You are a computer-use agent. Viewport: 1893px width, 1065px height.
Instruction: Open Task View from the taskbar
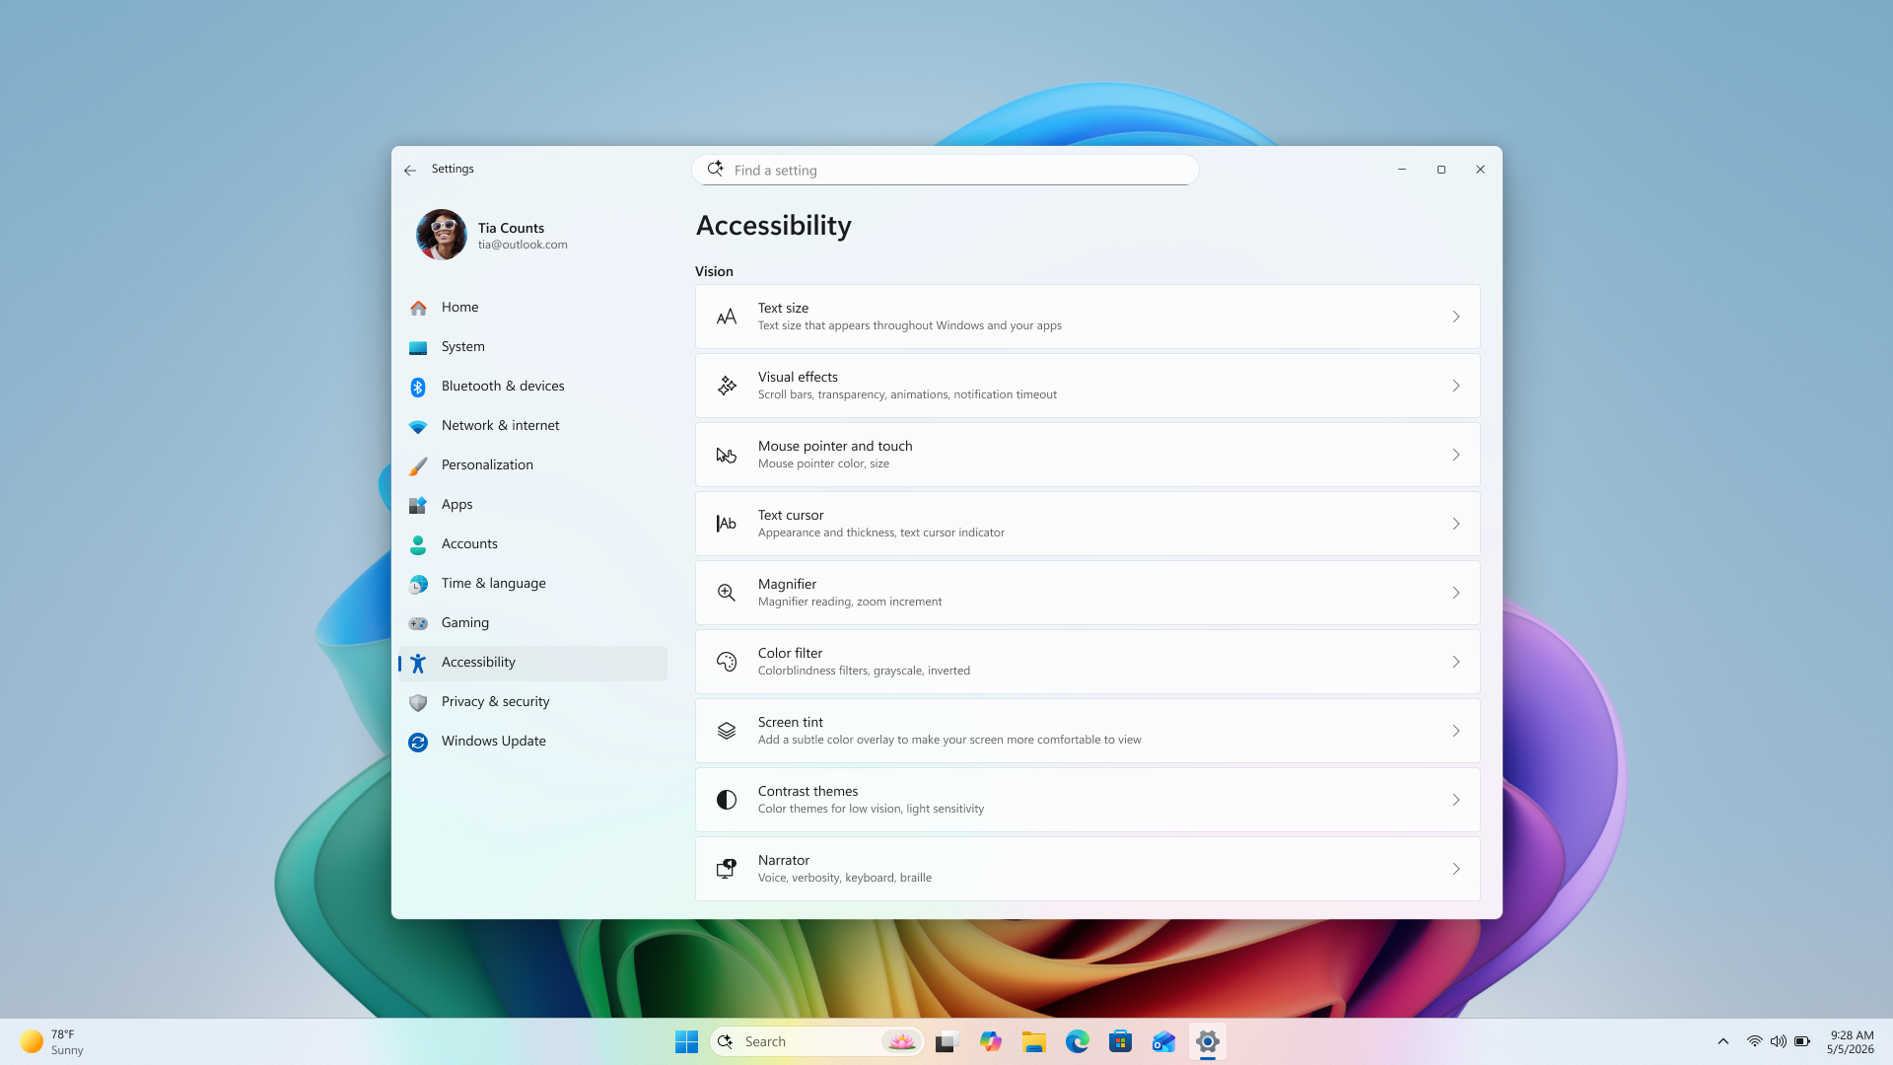coord(947,1041)
